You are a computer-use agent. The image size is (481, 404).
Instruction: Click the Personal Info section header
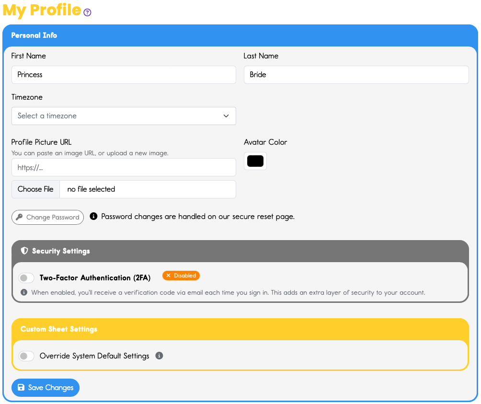coord(34,35)
